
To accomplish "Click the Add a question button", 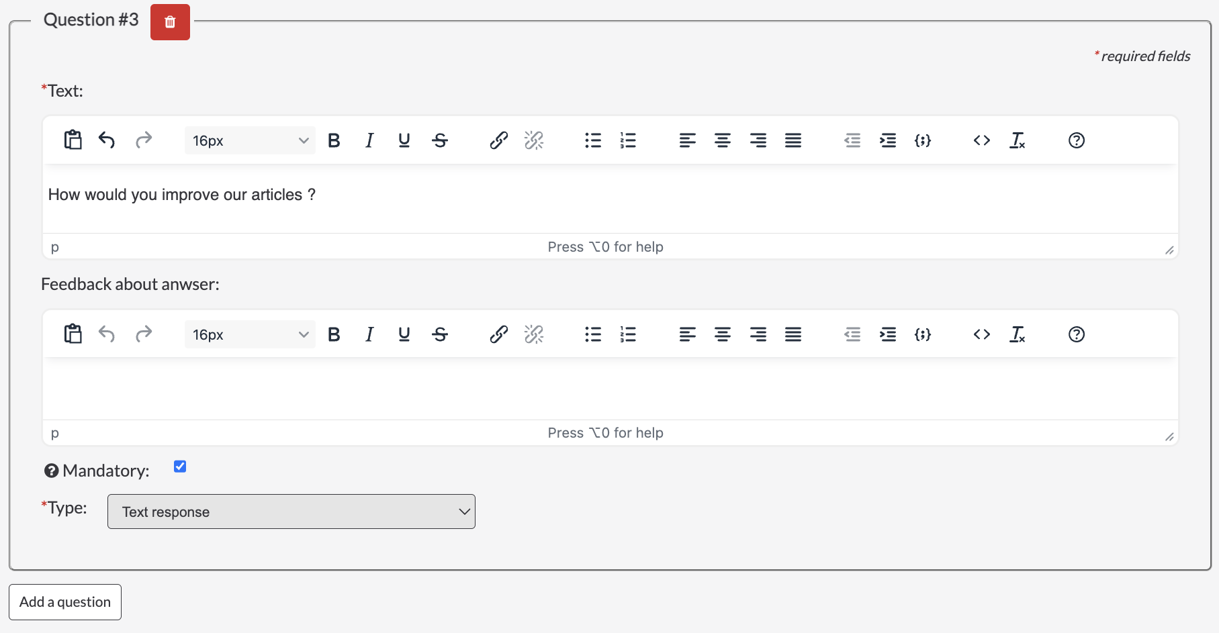I will [65, 602].
